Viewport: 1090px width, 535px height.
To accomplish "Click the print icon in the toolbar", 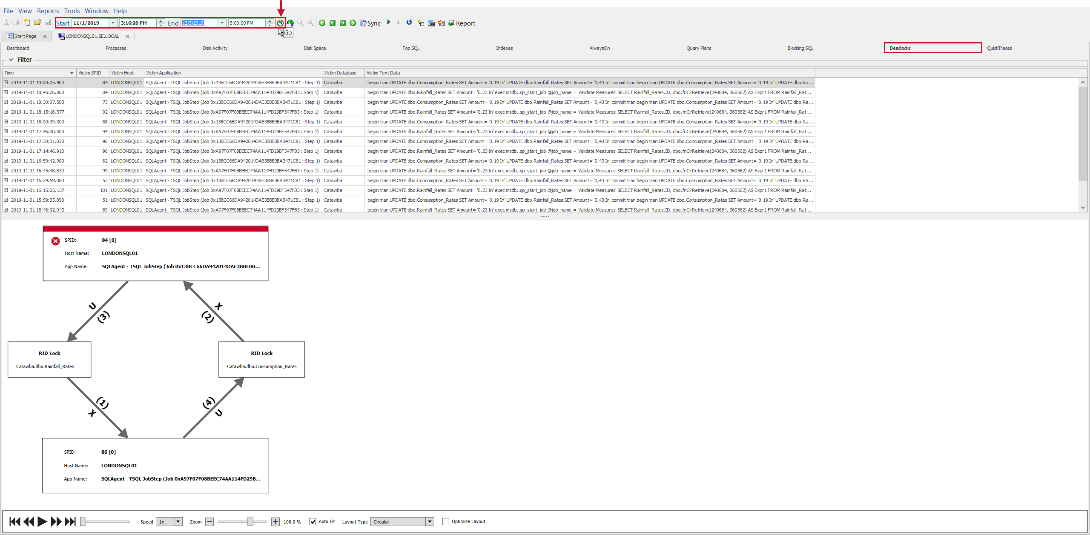I will [15, 23].
